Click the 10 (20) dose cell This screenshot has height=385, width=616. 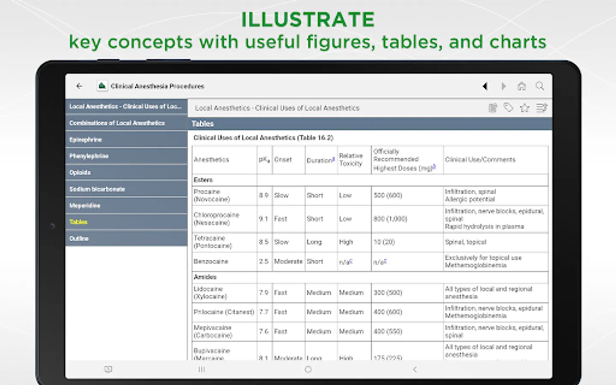coord(407,242)
